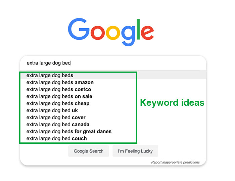This screenshot has width=235, height=181.
Task: Select "extra large dog bed uk" suggestion
Action: point(52,110)
